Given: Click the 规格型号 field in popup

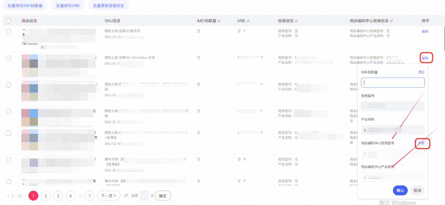Looking at the screenshot, I should pyautogui.click(x=393, y=106).
